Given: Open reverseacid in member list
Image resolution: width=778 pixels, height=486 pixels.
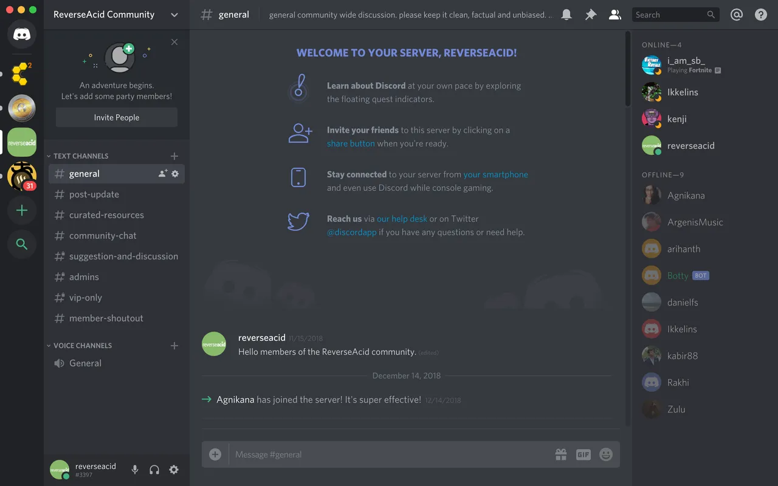Looking at the screenshot, I should (x=705, y=146).
